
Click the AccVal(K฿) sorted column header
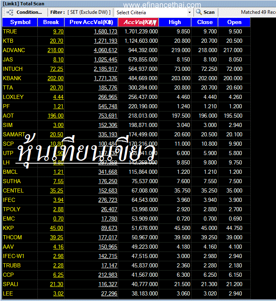pyautogui.click(x=138, y=22)
